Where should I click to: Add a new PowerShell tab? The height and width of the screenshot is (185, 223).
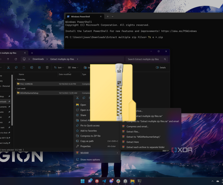tap(107, 16)
